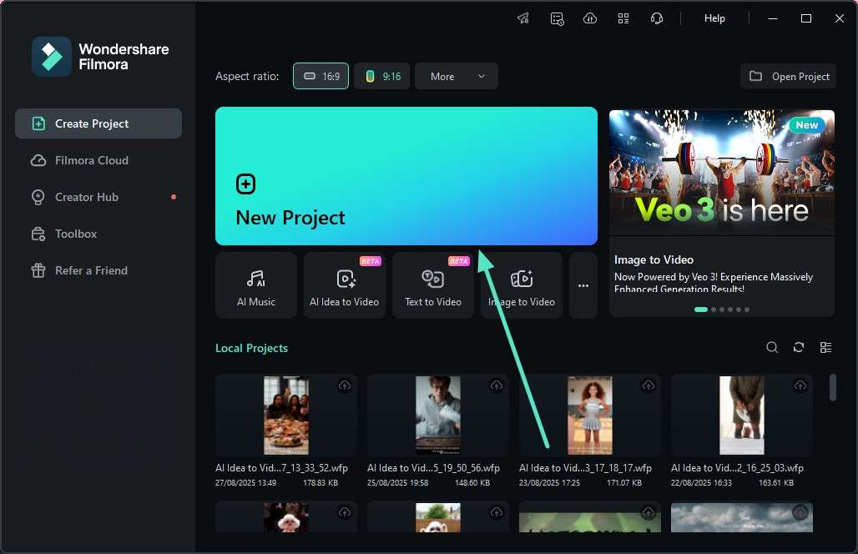The width and height of the screenshot is (858, 554).
Task: Select Create Project in sidebar
Action: point(98,123)
